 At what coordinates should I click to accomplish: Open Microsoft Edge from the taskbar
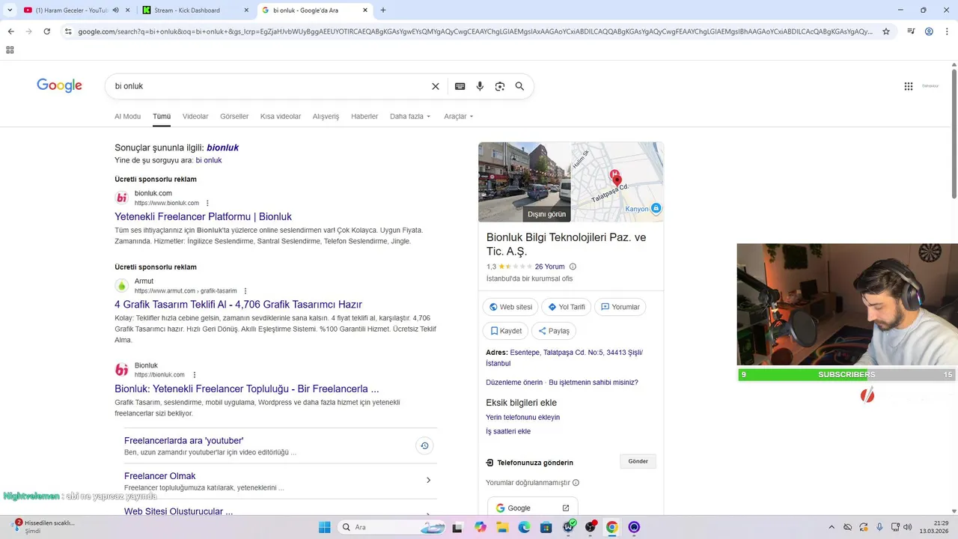tap(524, 527)
